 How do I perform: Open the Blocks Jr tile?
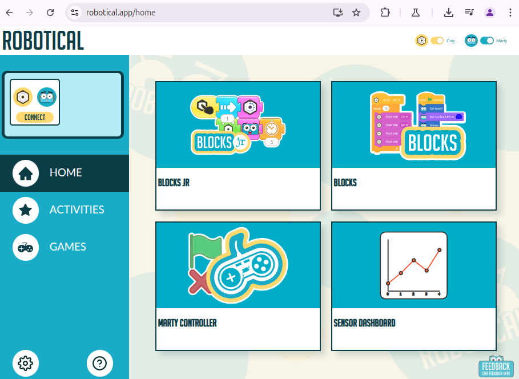coord(238,146)
